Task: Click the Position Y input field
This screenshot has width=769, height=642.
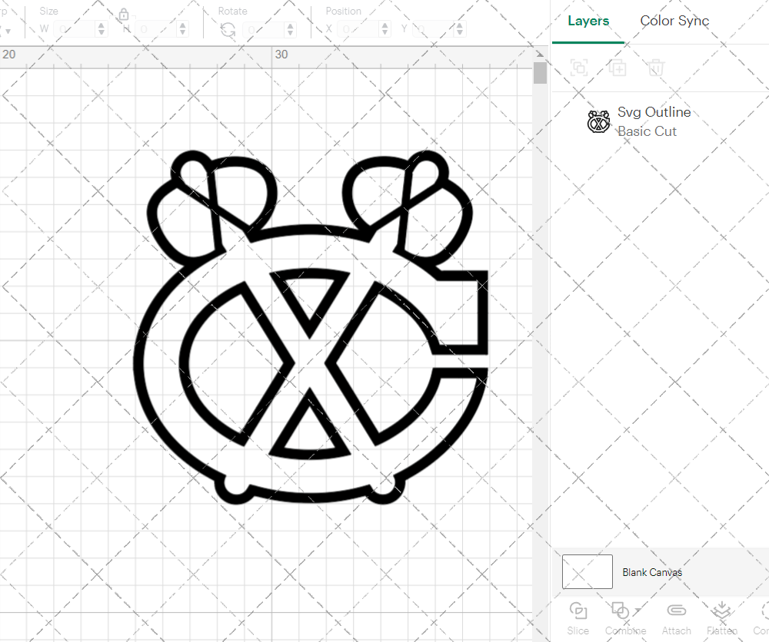Action: click(433, 29)
